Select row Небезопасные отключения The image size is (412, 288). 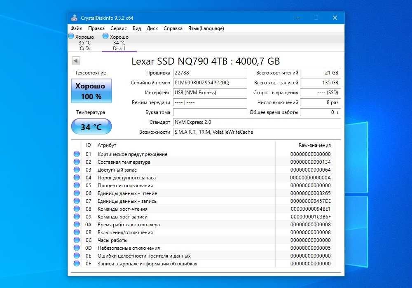pos(202,248)
